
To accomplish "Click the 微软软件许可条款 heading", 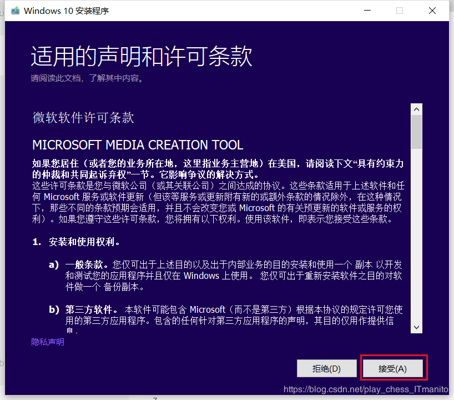I will pyautogui.click(x=83, y=118).
